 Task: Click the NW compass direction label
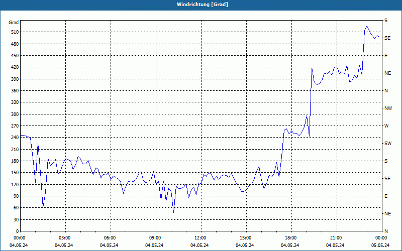pos(388,108)
